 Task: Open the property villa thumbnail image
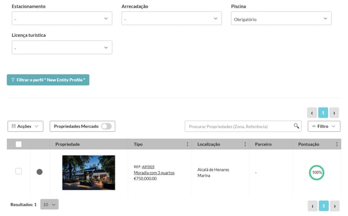[88, 173]
